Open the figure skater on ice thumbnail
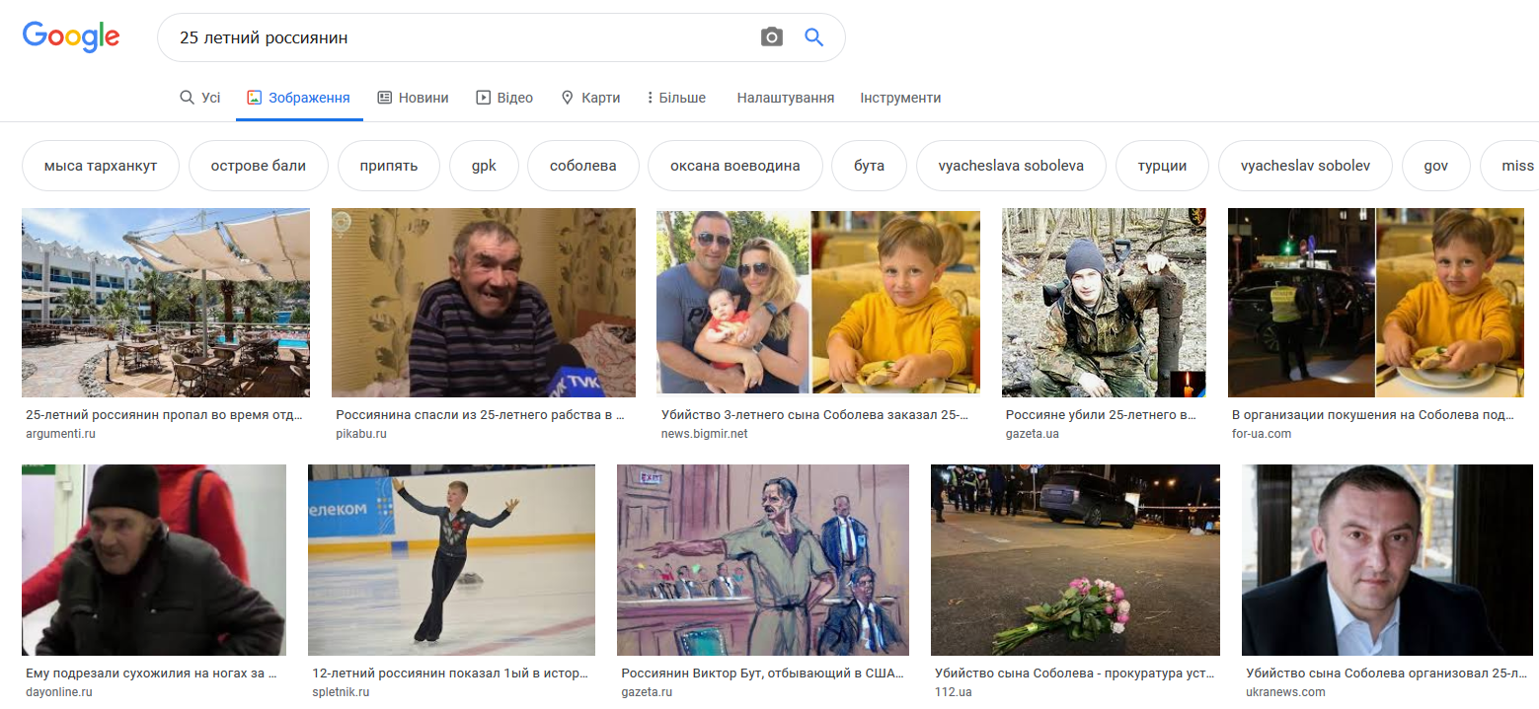This screenshot has height=709, width=1539. (x=451, y=560)
